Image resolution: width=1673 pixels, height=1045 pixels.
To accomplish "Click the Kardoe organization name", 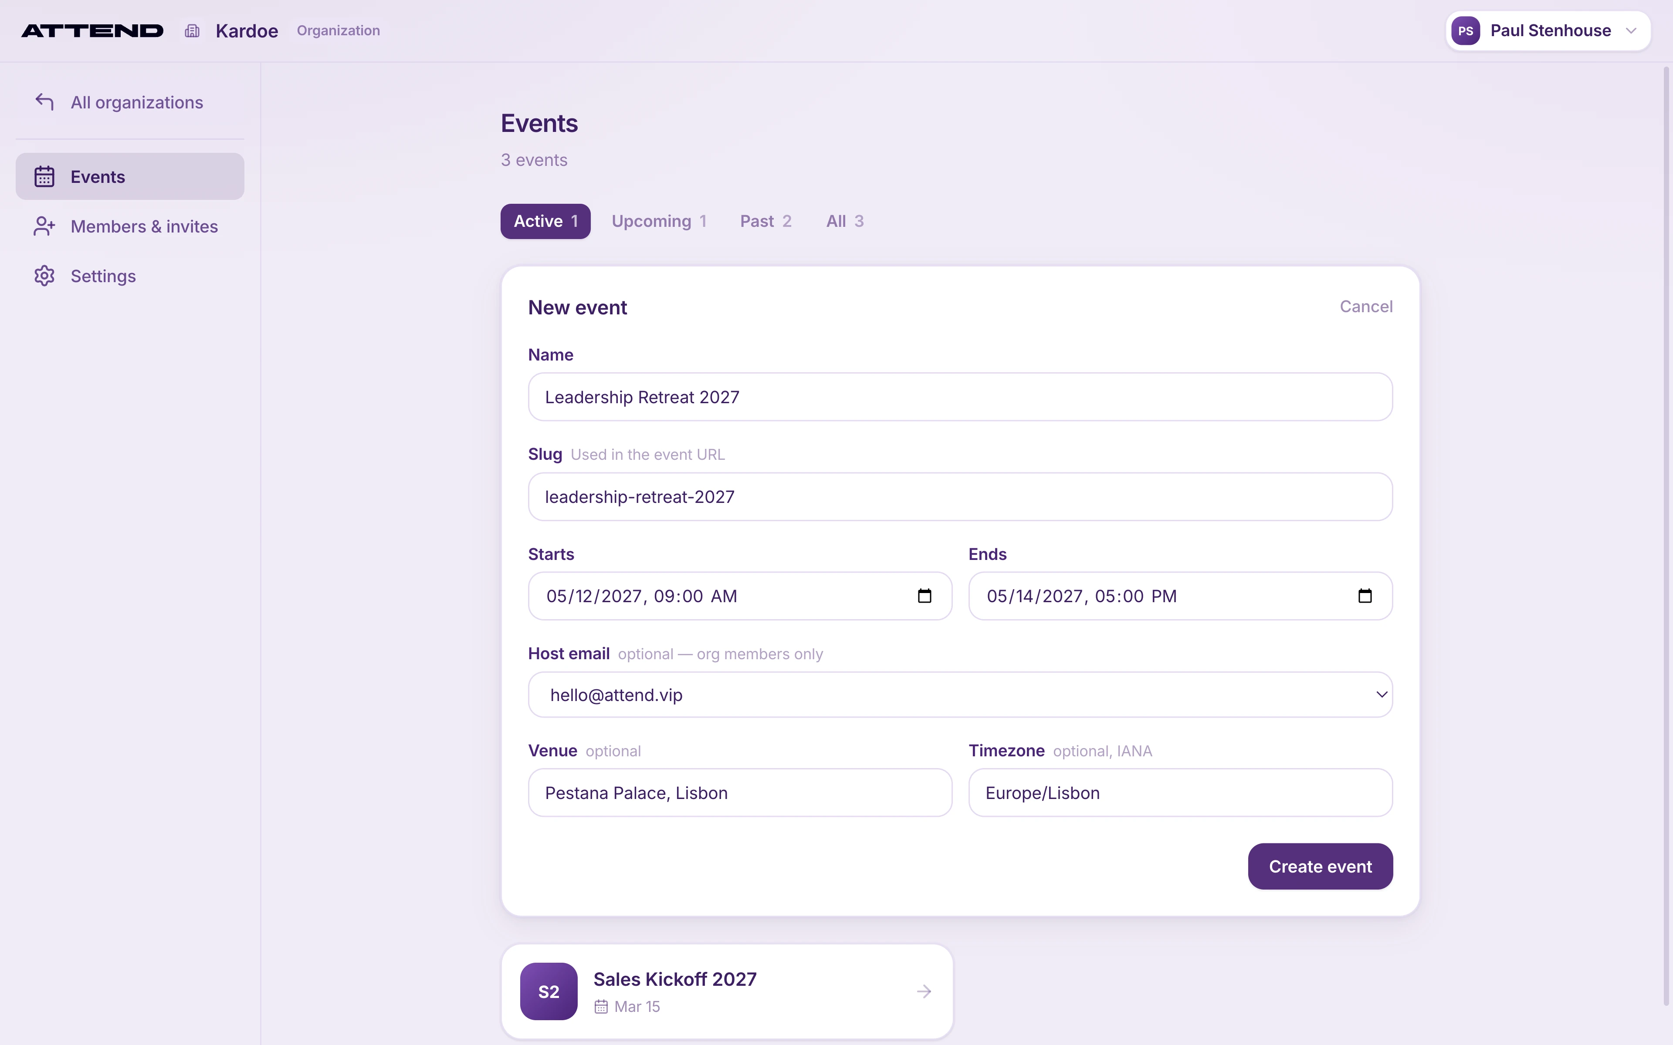I will (x=247, y=30).
